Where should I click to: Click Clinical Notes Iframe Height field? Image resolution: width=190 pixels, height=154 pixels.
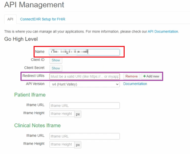click(62, 144)
